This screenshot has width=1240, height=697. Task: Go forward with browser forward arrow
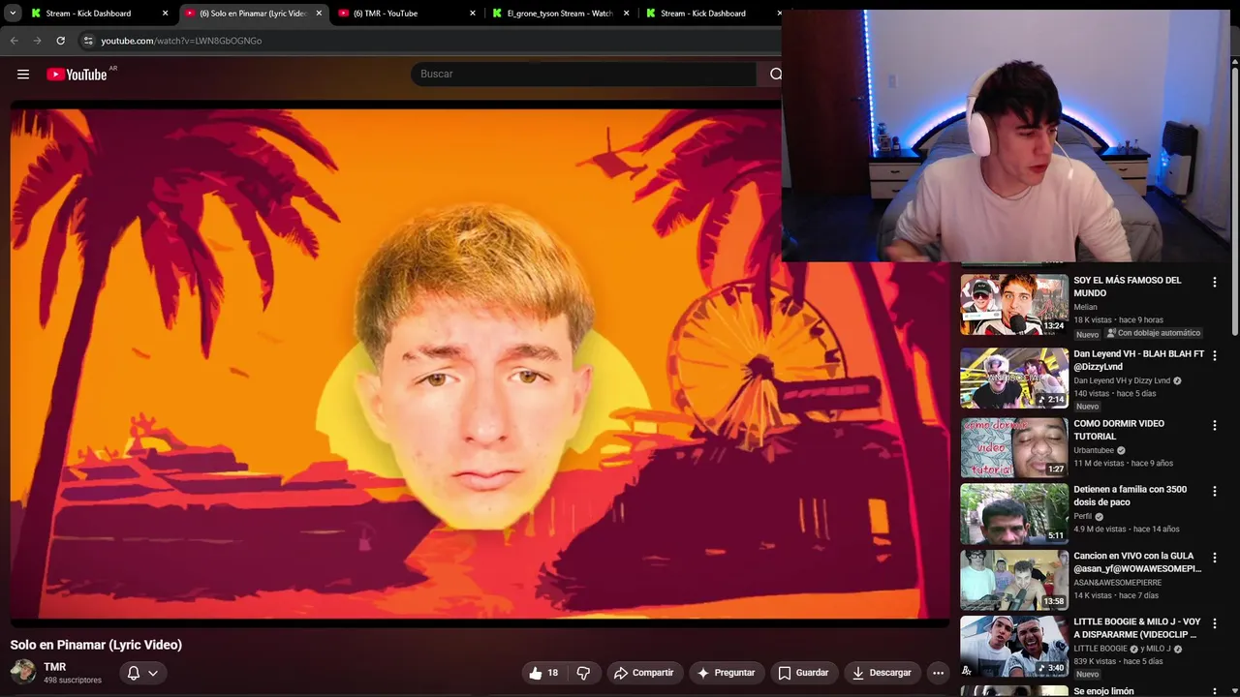pyautogui.click(x=37, y=41)
